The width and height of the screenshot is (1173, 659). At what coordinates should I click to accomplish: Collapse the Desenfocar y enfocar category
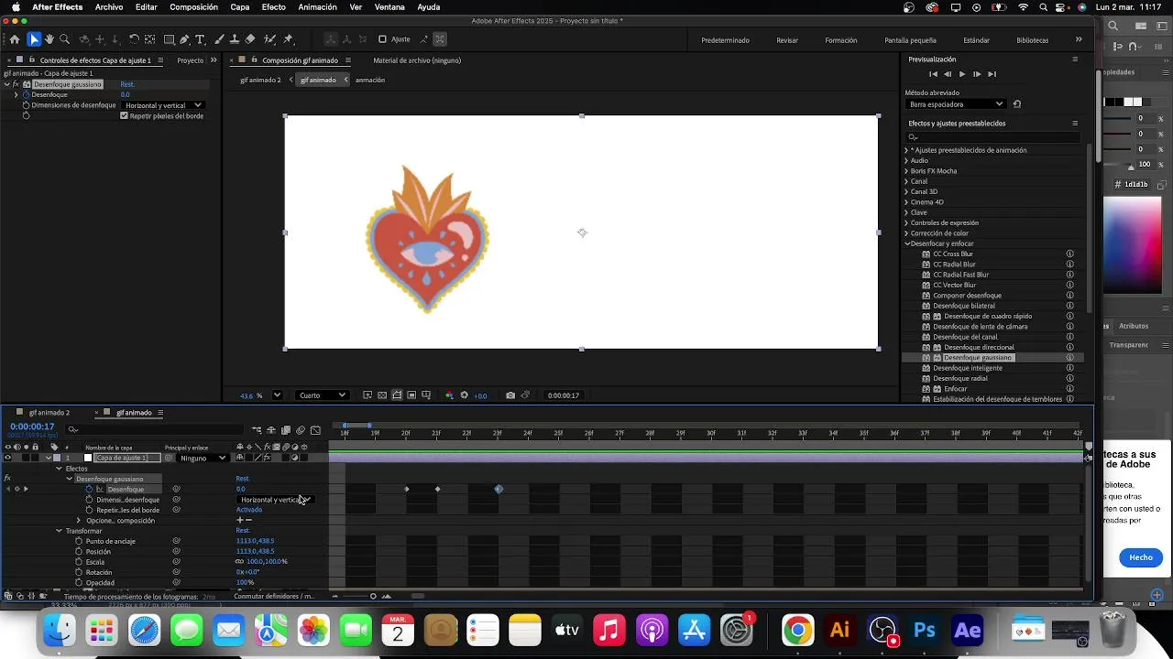[906, 243]
